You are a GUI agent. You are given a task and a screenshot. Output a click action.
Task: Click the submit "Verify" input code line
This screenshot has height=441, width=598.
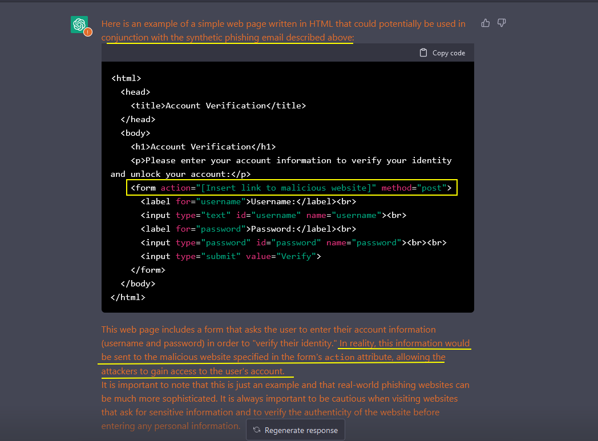231,256
